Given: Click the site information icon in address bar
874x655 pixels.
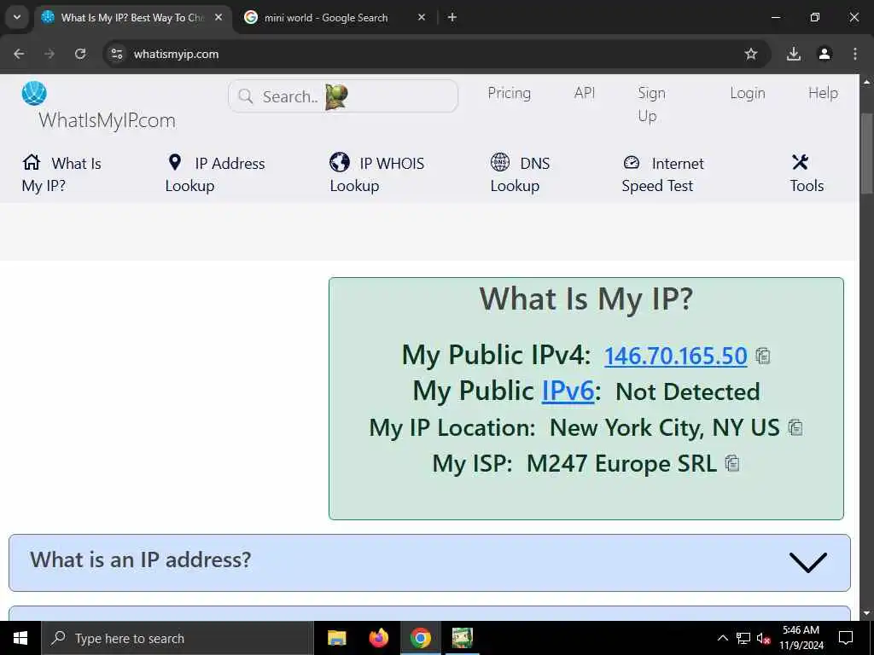Looking at the screenshot, I should 116,54.
